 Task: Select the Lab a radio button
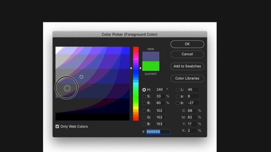coord(177,96)
